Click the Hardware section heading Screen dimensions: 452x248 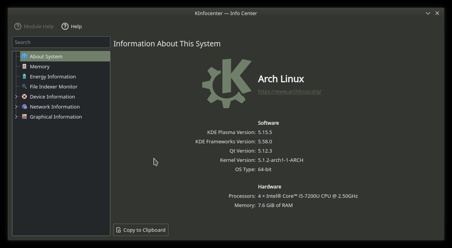pos(270,187)
